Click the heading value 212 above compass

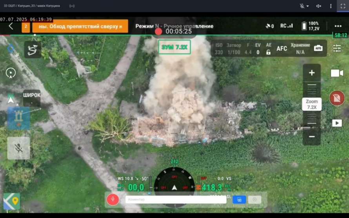point(174,162)
